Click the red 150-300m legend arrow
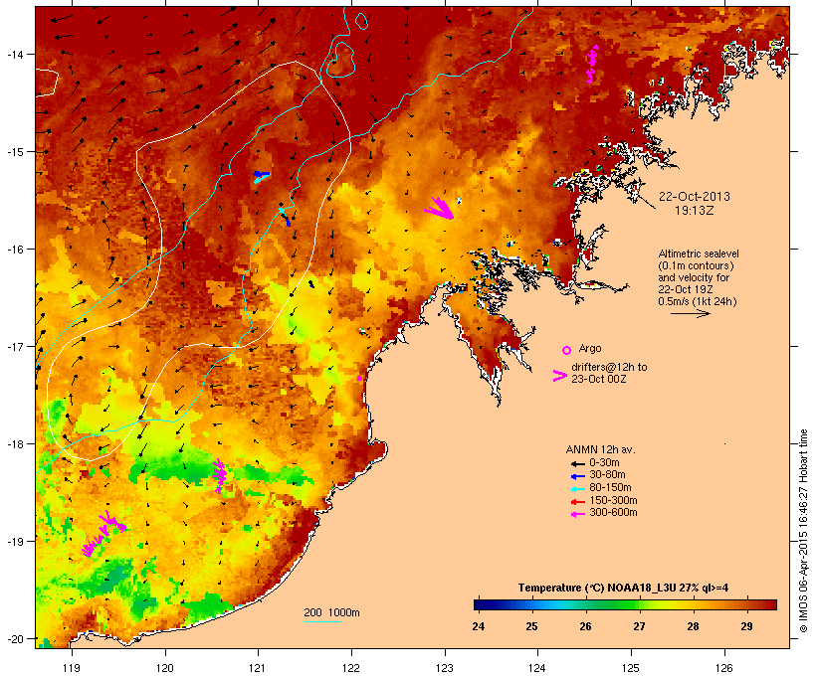The width and height of the screenshot is (816, 676). point(577,502)
